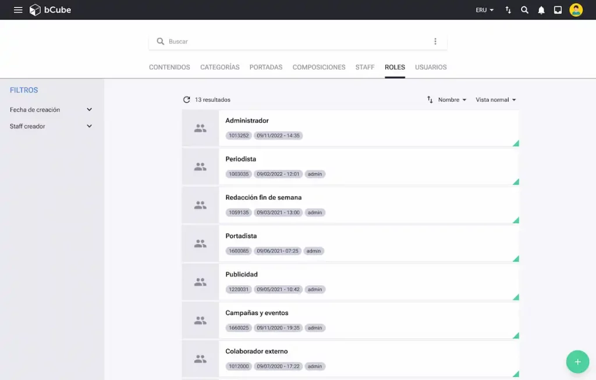Open the notifications bell
The height and width of the screenshot is (380, 596).
(x=541, y=10)
